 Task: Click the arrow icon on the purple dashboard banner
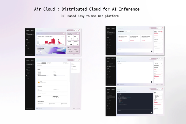click(x=64, y=49)
